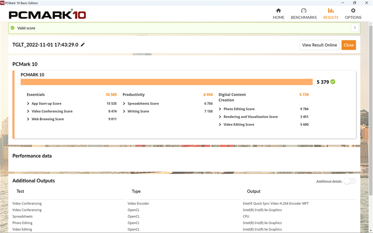
Task: Click the Spreadsheets test row
Action: tap(22, 217)
